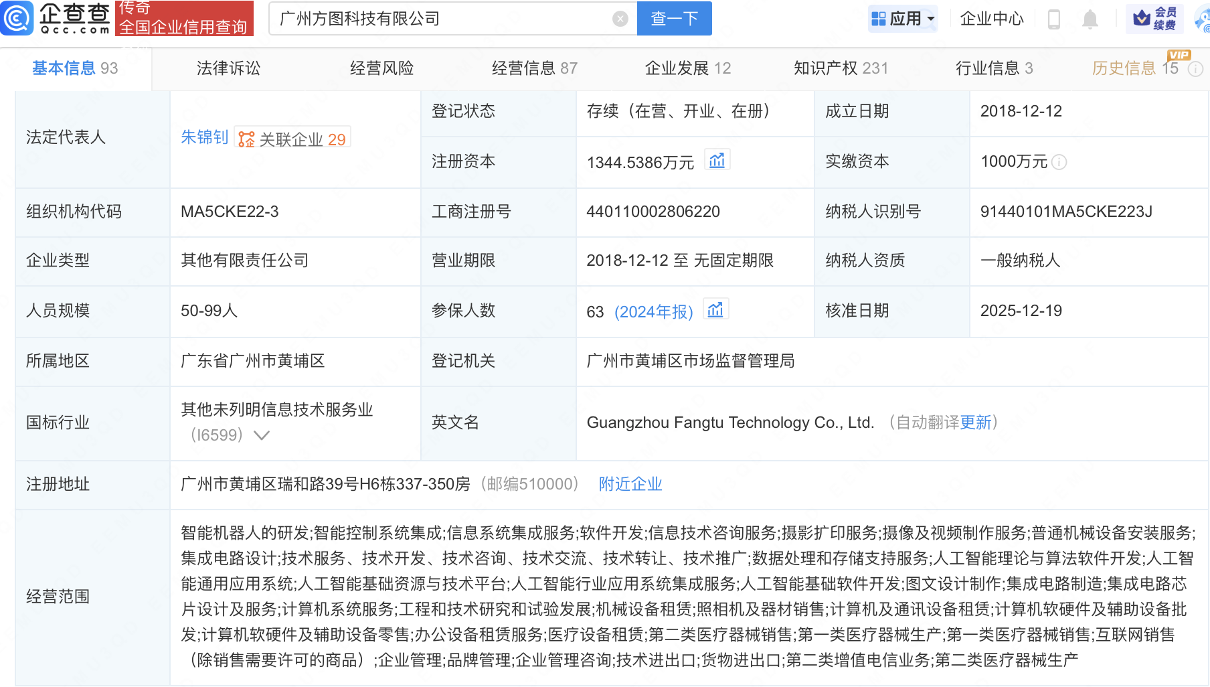View registered capital chart icon
The image size is (1210, 687).
point(717,161)
